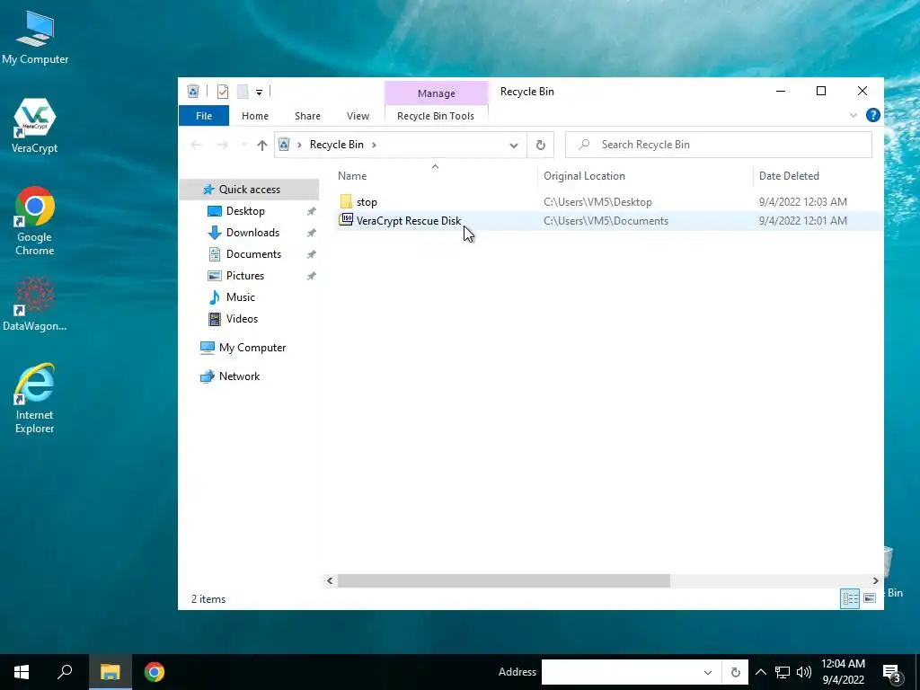This screenshot has width=920, height=690.
Task: Select the stop folder item
Action: 367,202
